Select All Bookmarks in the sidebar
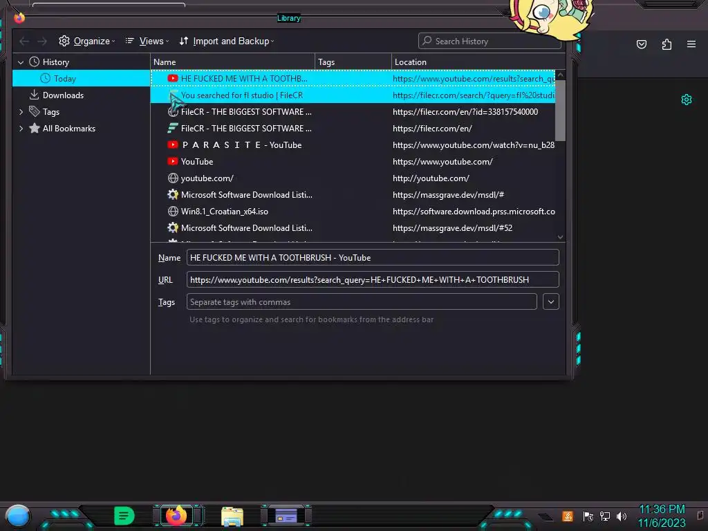 pos(68,129)
